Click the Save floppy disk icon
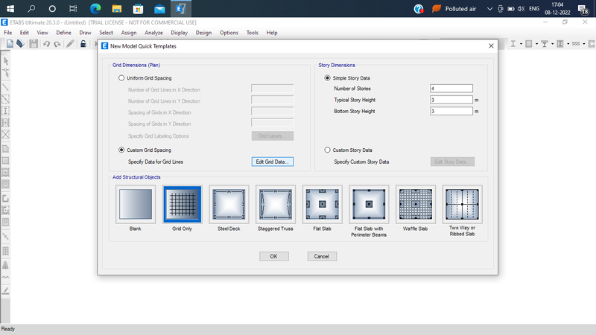Screen dimensions: 596x335 pyautogui.click(x=34, y=44)
